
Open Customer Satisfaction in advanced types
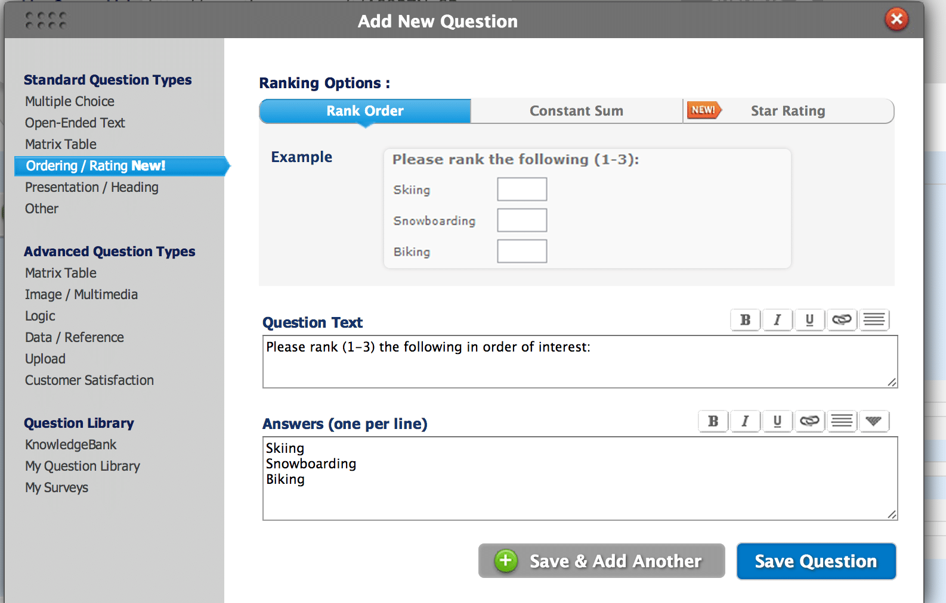pyautogui.click(x=89, y=380)
